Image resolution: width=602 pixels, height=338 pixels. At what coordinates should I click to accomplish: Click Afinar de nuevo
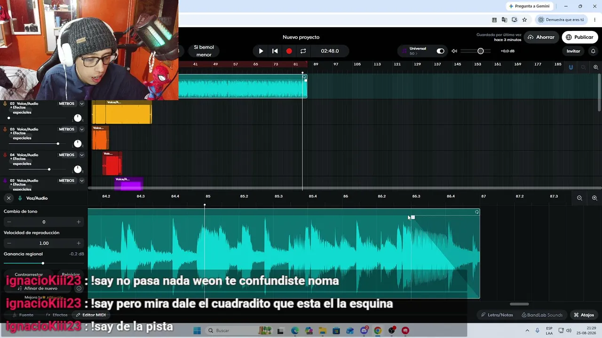pyautogui.click(x=38, y=288)
